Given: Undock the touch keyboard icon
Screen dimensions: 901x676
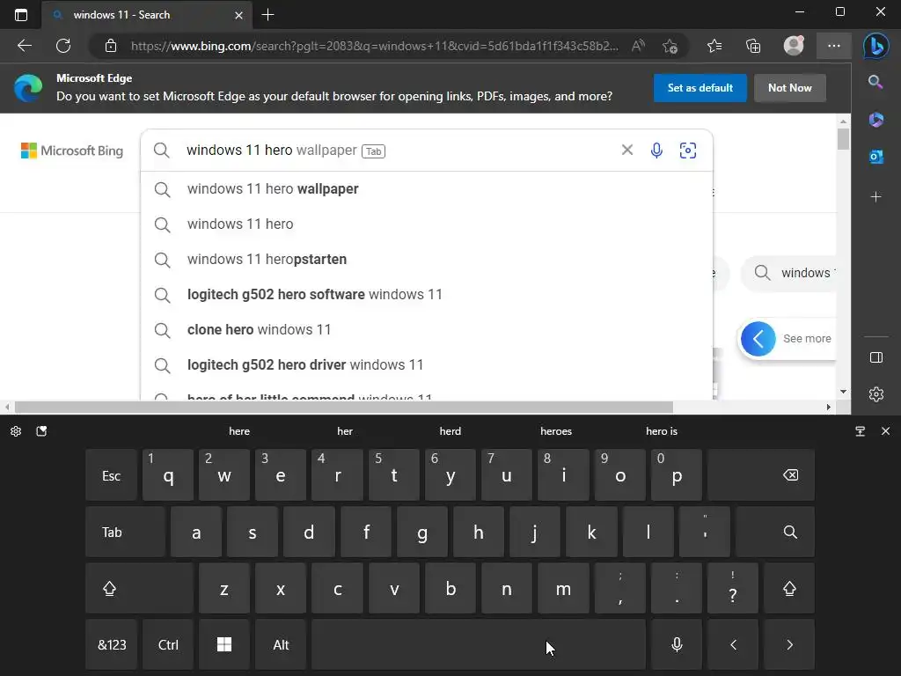Looking at the screenshot, I should click(x=860, y=431).
